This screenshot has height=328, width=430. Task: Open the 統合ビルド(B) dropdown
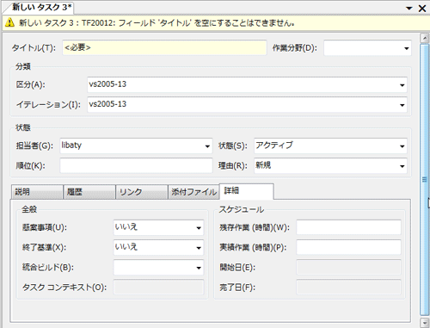(x=199, y=268)
